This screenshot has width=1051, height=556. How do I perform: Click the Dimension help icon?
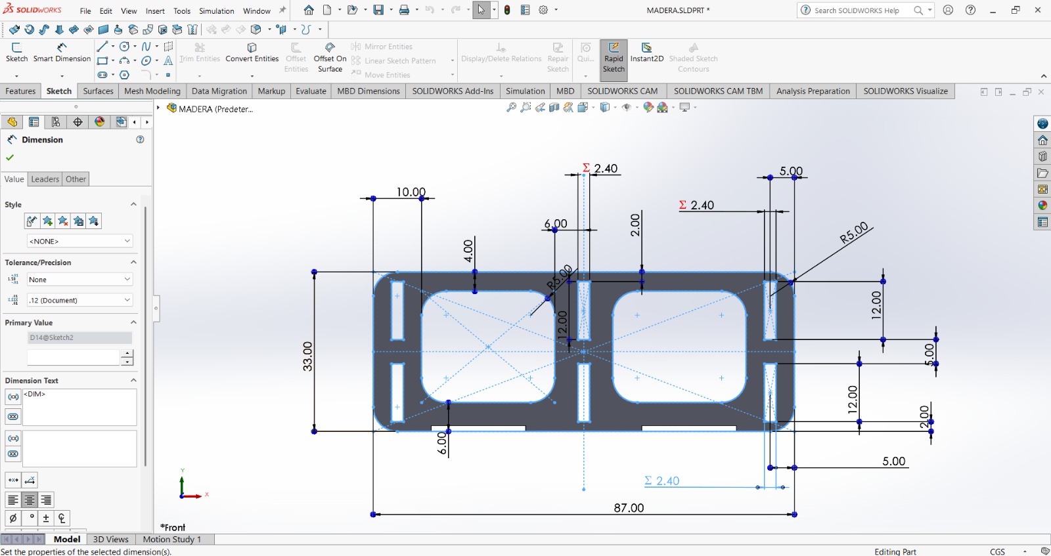click(140, 139)
